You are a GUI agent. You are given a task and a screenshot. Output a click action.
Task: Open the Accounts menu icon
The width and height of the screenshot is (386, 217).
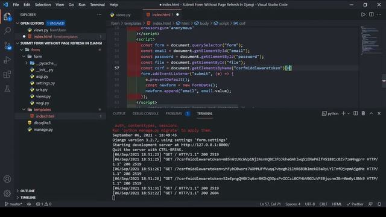[7, 179]
